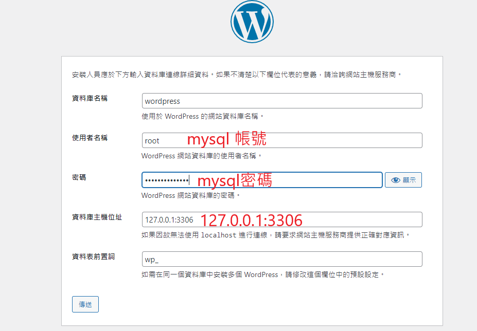The width and height of the screenshot is (477, 331).
Task: Click the WordPress logo at top
Action: tap(252, 21)
